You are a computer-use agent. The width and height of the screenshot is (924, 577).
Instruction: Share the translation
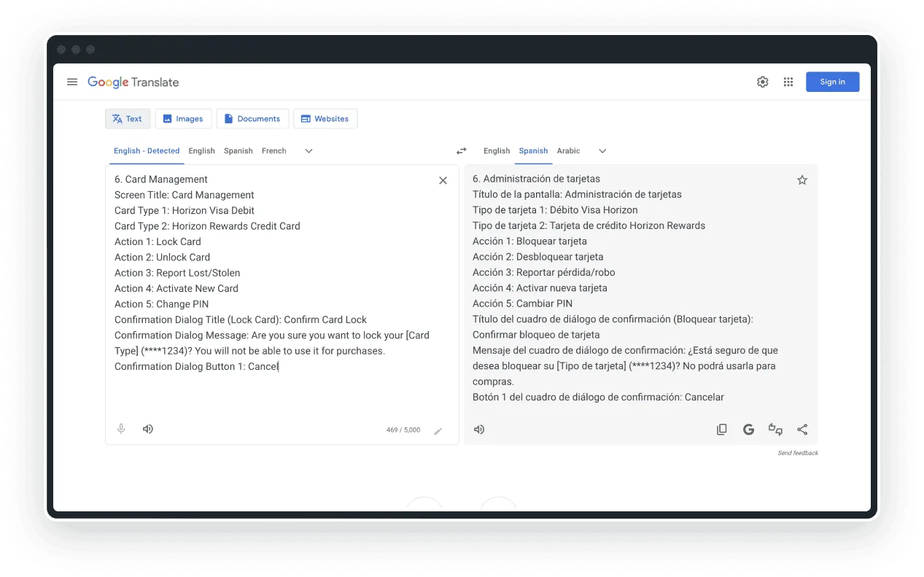tap(802, 429)
